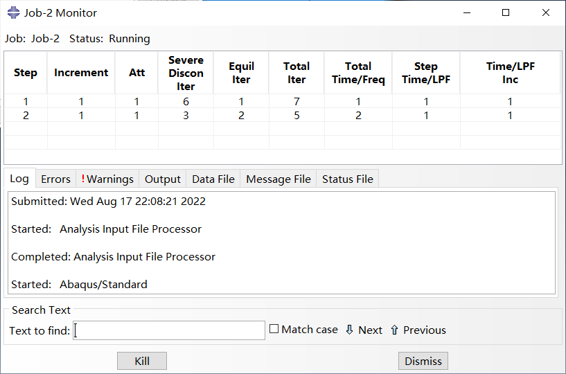Kill the running job
The image size is (566, 374).
tap(141, 361)
